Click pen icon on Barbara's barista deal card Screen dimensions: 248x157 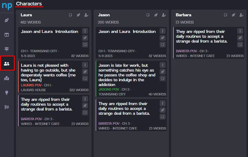[240, 38]
